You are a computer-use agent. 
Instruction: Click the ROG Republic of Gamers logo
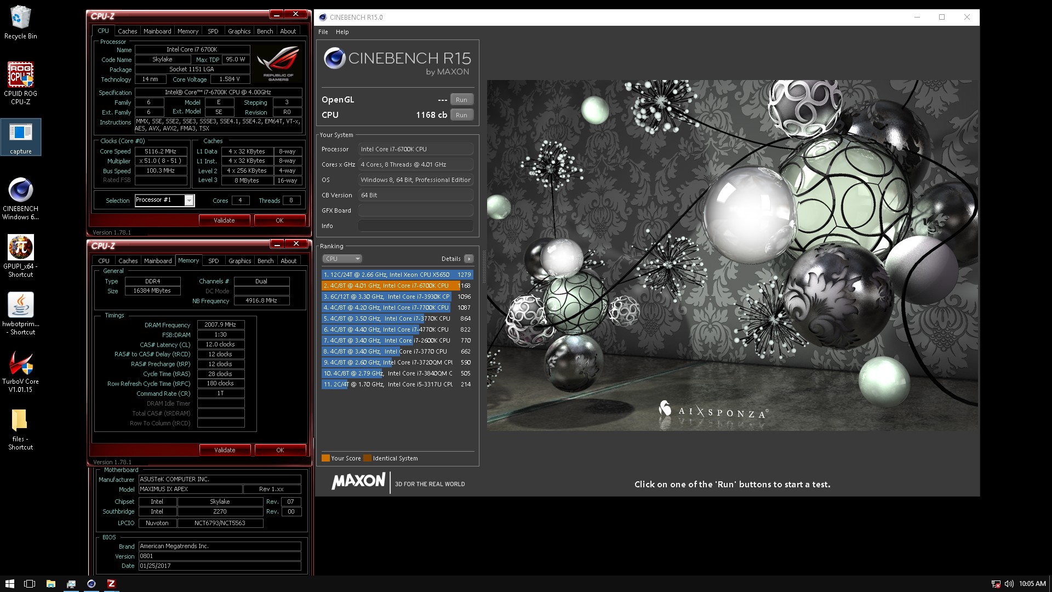coord(278,64)
